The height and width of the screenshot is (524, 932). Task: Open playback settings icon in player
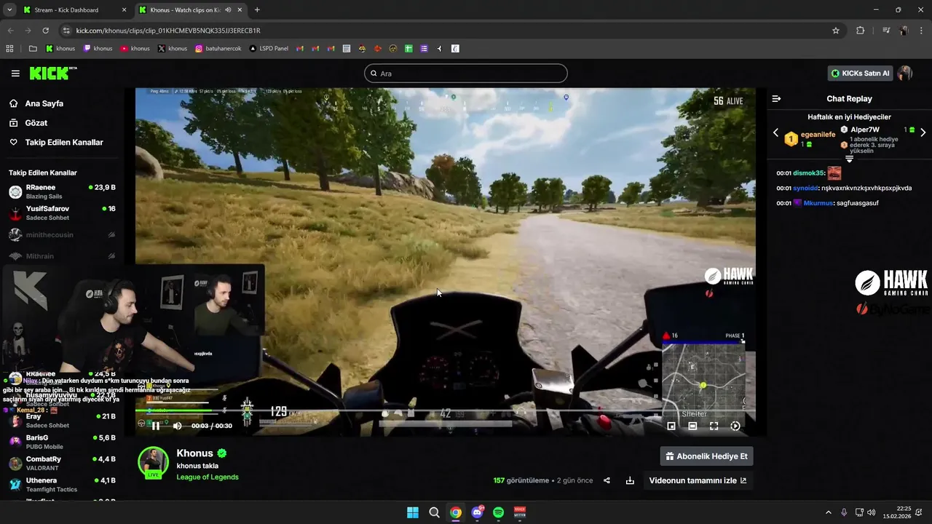(735, 426)
